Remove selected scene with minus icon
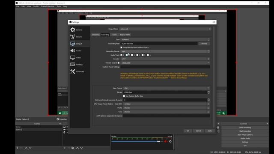The height and width of the screenshot is (154, 274). coord(21,148)
